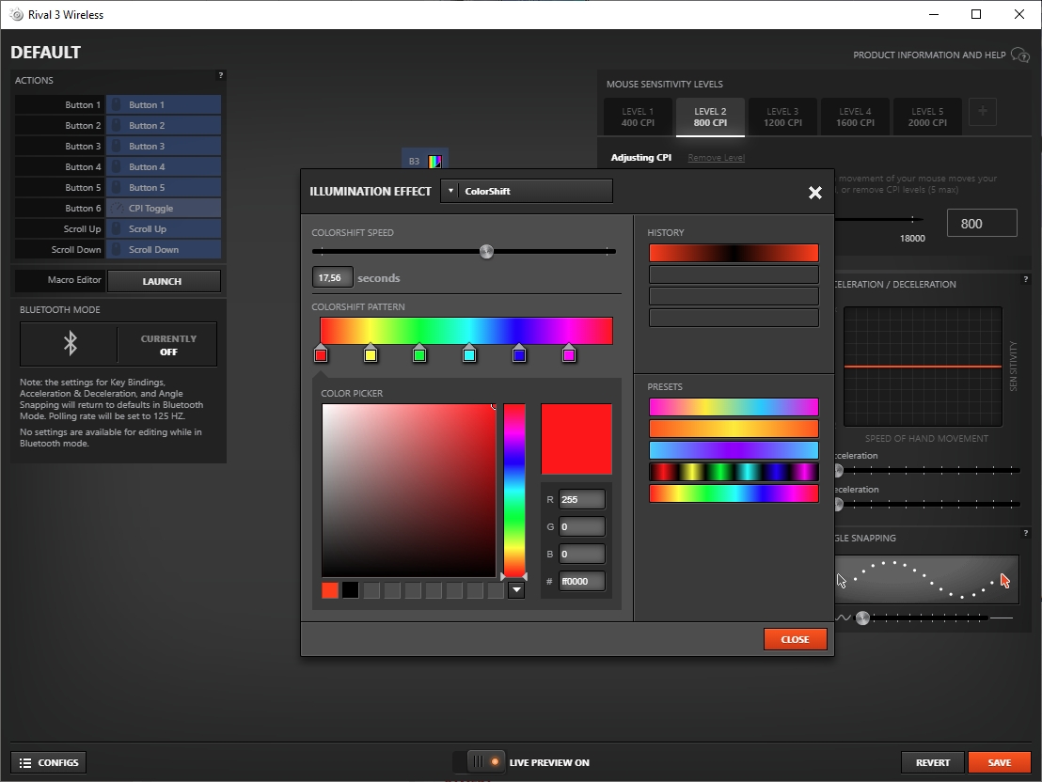Viewport: 1042px width, 782px height.
Task: Click the G value field
Action: [x=582, y=526]
